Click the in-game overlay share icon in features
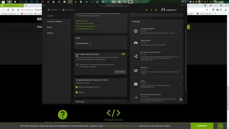Image resolution: width=229 pixels, height=129 pixels. (x=136, y=56)
